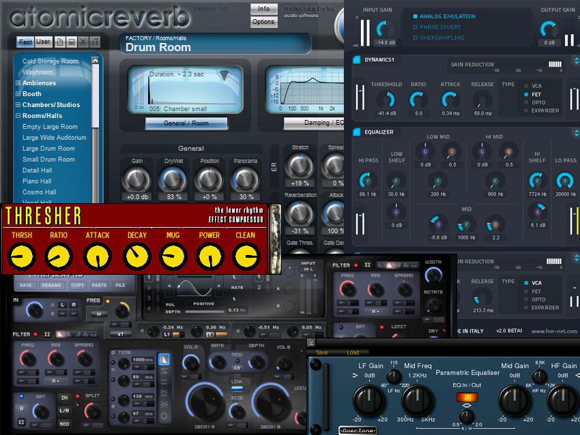Click the Thresher THRSH knob
Image resolution: width=580 pixels, height=435 pixels.
(x=22, y=256)
